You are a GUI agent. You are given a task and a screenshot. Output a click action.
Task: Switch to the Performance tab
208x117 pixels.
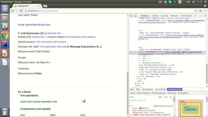pyautogui.click(x=186, y=16)
